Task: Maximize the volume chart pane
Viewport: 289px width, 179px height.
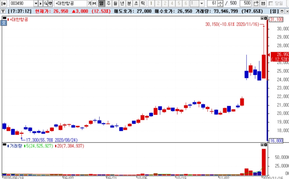Action: [262, 145]
